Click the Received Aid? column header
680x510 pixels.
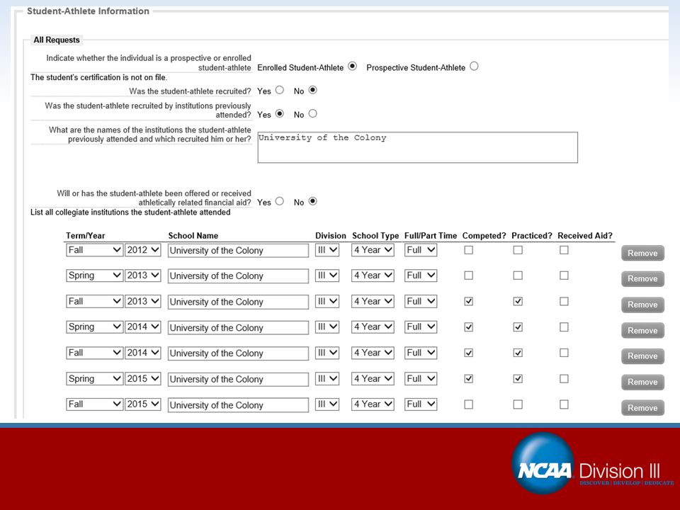pyautogui.click(x=585, y=235)
